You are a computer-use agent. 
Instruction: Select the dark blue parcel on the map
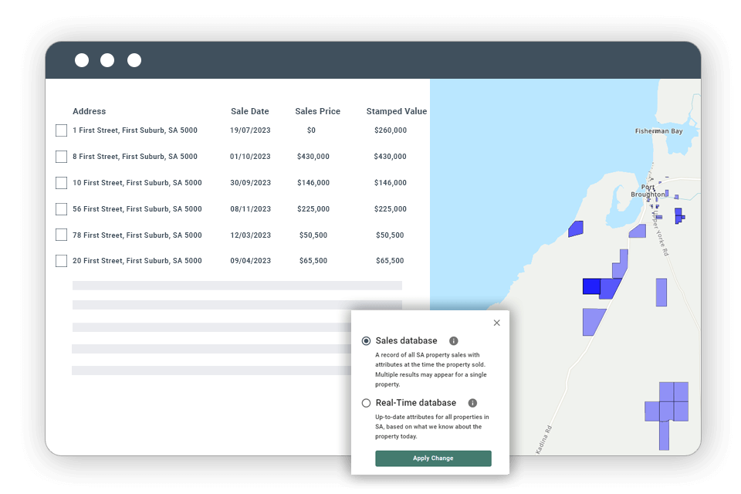click(x=590, y=286)
